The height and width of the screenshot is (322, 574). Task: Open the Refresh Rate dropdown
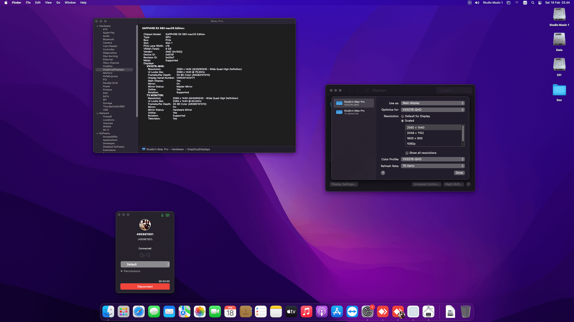pyautogui.click(x=433, y=166)
